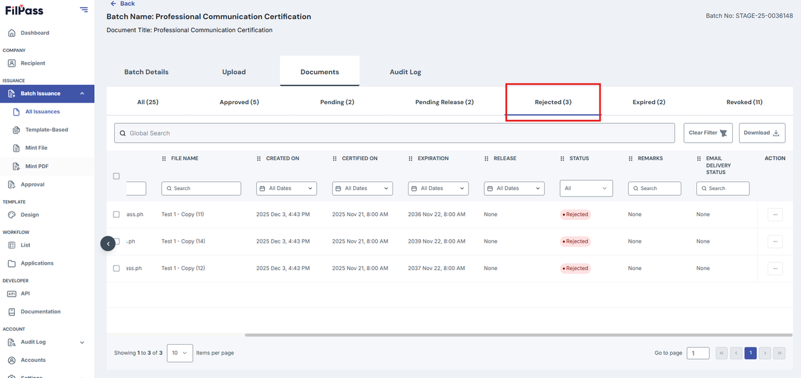The height and width of the screenshot is (378, 801).
Task: Filter to Approved (5) documents
Action: tap(239, 102)
